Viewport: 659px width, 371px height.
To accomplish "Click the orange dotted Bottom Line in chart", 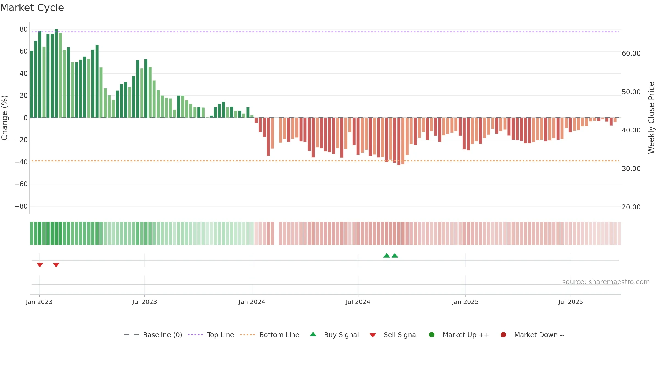I will click(x=325, y=161).
